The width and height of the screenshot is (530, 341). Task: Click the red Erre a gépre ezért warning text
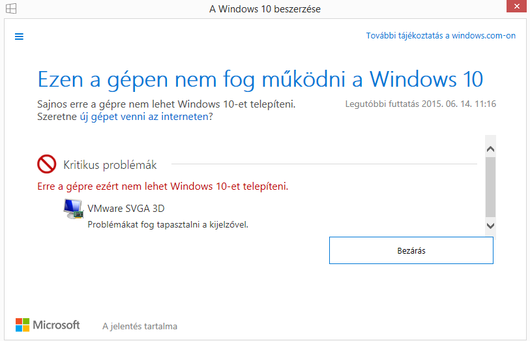[x=163, y=186]
